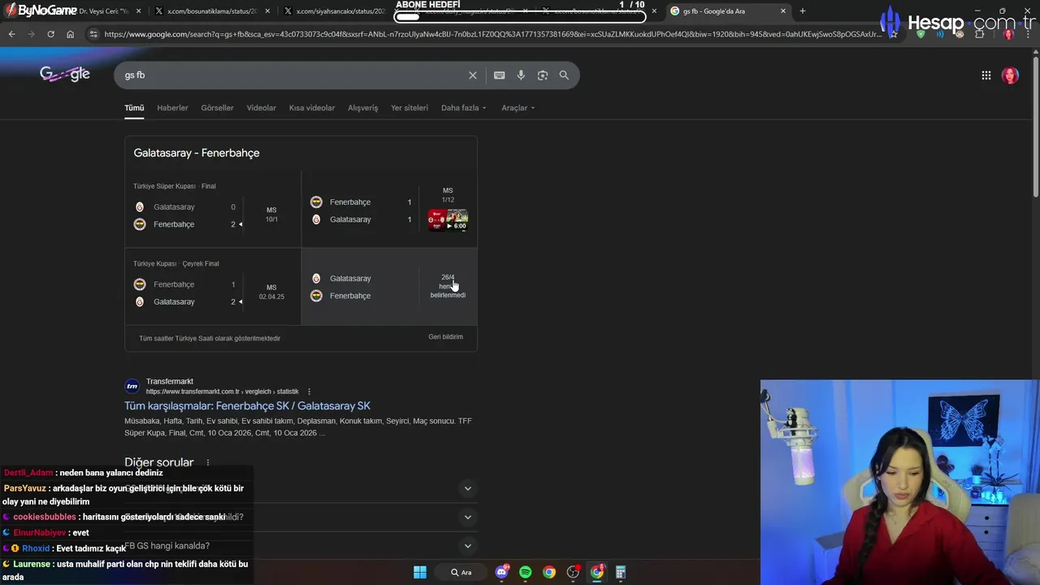Image resolution: width=1040 pixels, height=585 pixels.
Task: Open the Transfermarkt site favicon
Action: coord(132,386)
